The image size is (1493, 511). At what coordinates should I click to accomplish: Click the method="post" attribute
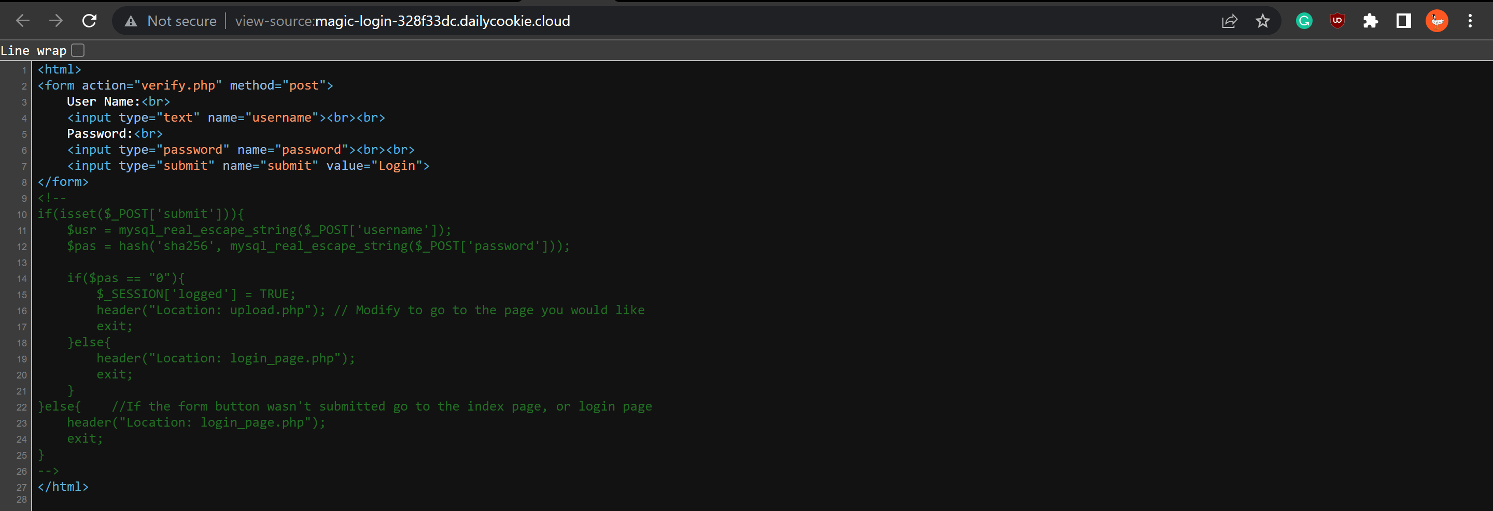point(278,85)
